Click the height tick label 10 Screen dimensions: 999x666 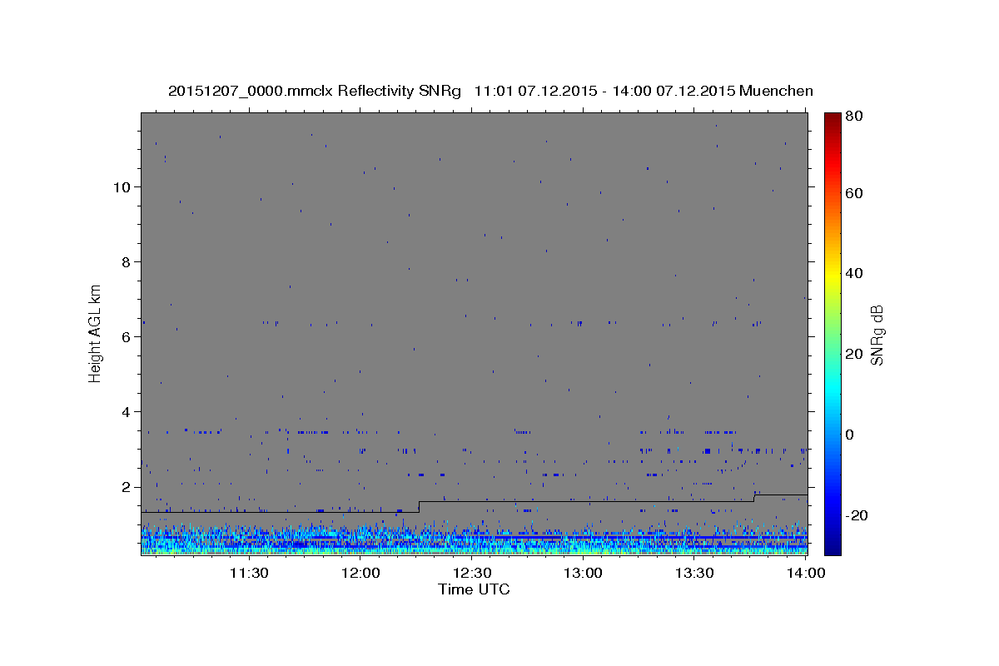coord(120,186)
